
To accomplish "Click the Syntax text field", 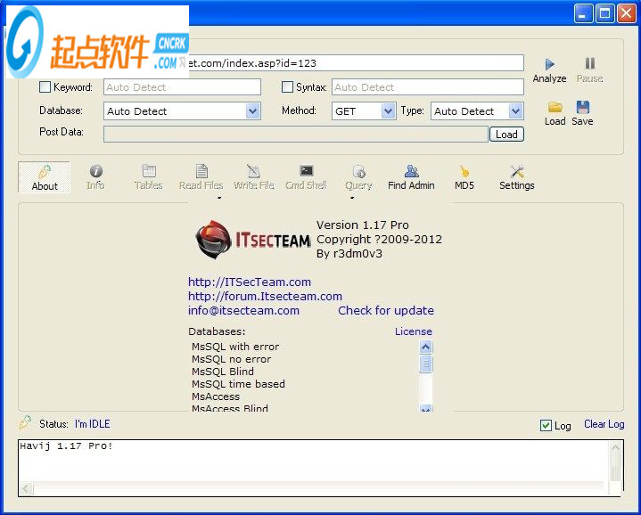I will (428, 87).
